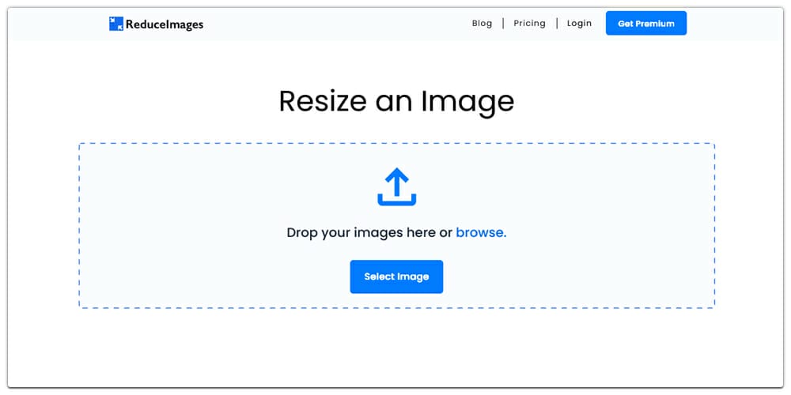Click the white area below the drop zone
This screenshot has height=395, width=791.
pyautogui.click(x=396, y=348)
